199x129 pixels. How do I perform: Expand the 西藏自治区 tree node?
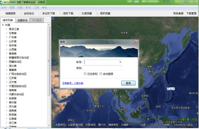tap(7, 62)
